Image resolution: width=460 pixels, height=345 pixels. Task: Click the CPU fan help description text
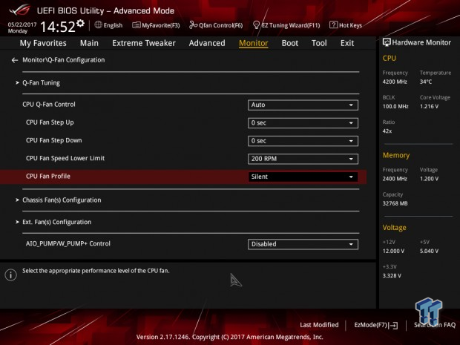[x=96, y=271]
